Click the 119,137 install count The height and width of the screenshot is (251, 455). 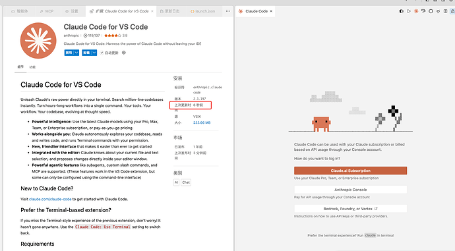(92, 36)
